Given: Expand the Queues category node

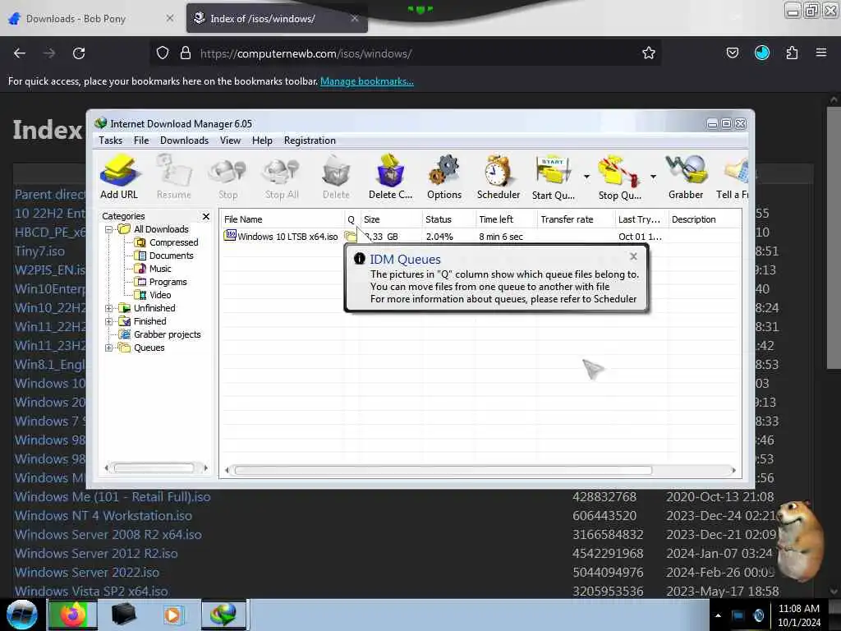Looking at the screenshot, I should click(109, 348).
